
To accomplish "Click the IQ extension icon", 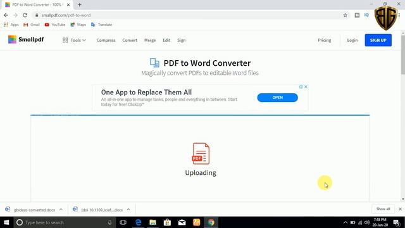I will 366,15.
